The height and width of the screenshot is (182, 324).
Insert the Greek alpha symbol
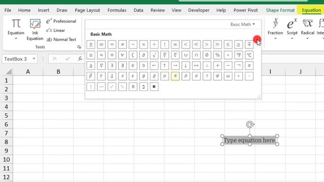click(x=249, y=66)
